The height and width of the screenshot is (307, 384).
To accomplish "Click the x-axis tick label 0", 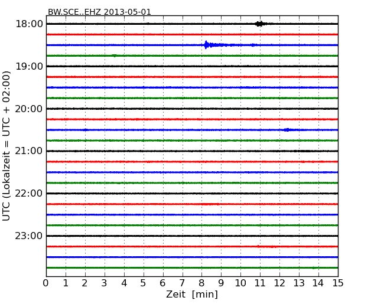I will [46, 283].
